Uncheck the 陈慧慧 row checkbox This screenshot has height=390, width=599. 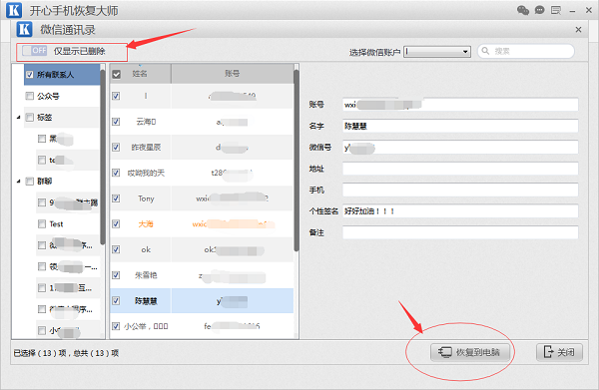[116, 300]
